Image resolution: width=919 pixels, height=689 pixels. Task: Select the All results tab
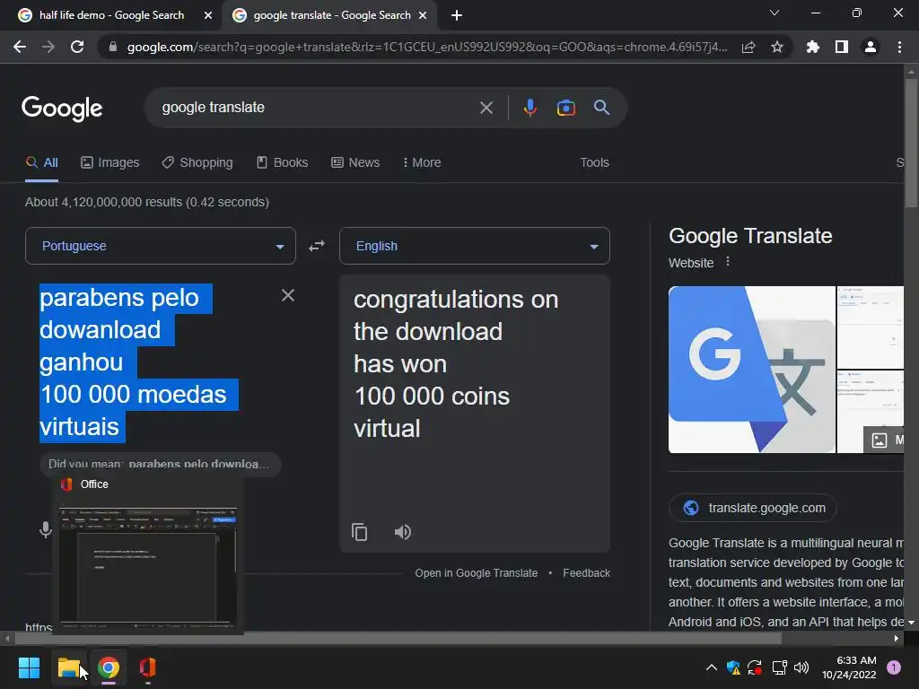click(42, 162)
